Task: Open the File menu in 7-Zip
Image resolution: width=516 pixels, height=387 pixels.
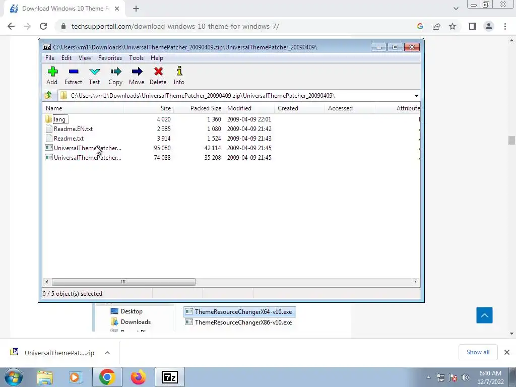Action: [x=50, y=58]
